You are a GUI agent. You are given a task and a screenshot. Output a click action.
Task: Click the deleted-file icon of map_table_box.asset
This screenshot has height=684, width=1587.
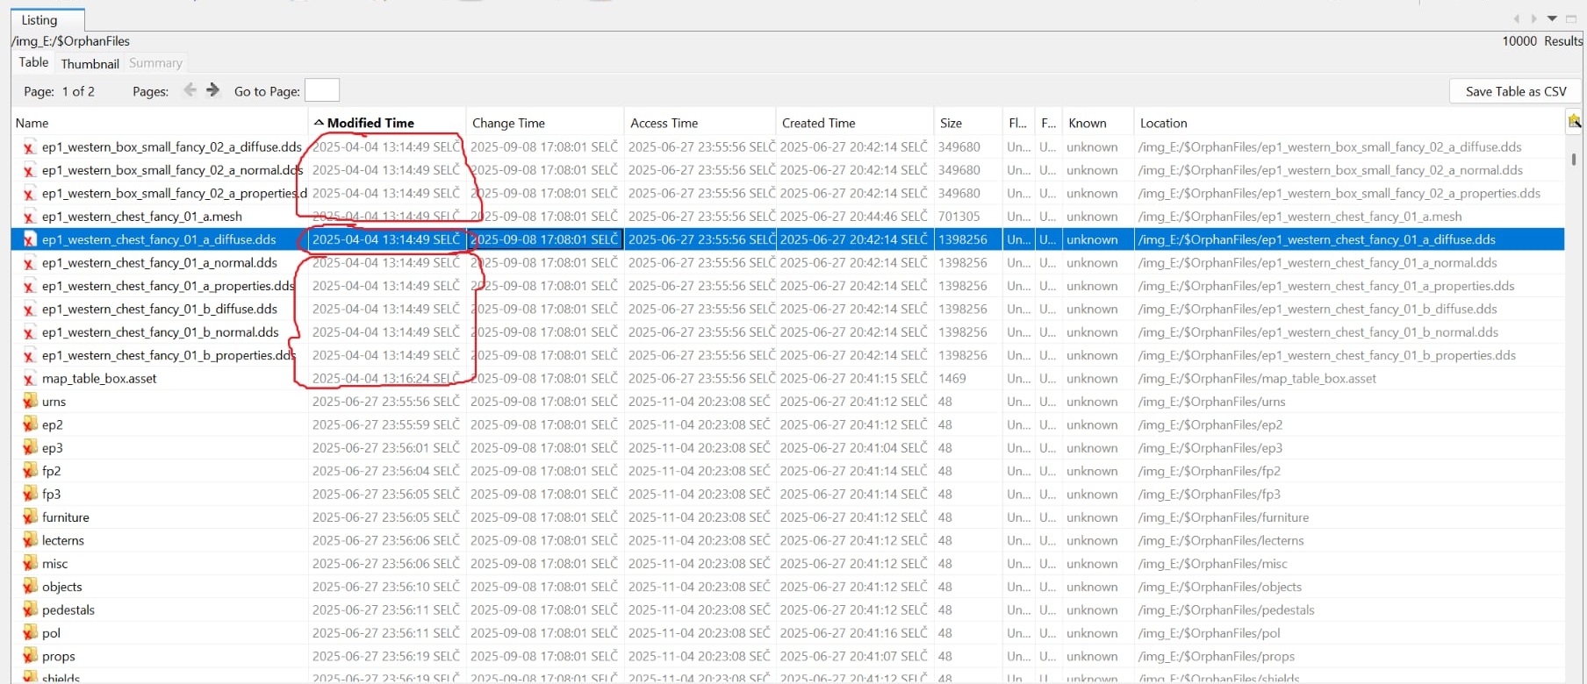(29, 379)
